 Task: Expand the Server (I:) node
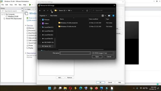point(40,46)
